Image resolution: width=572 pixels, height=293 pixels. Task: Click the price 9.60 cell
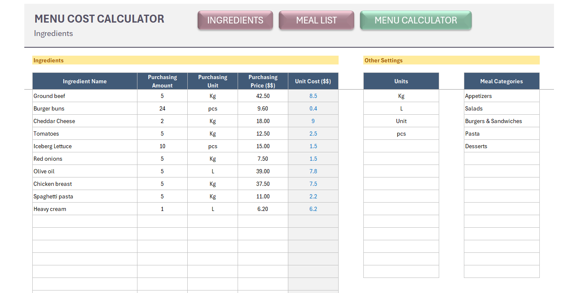pos(263,108)
